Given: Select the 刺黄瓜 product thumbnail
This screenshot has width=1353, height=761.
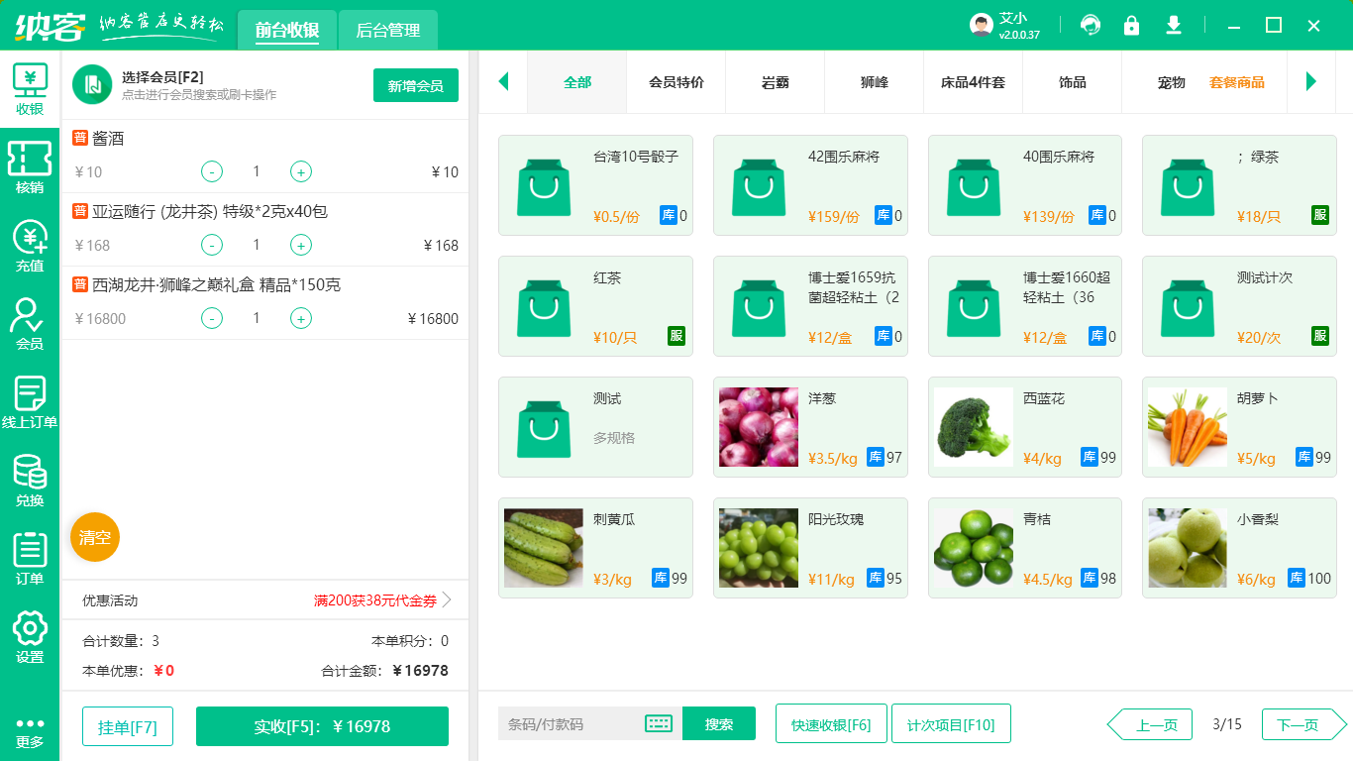Looking at the screenshot, I should 544,548.
